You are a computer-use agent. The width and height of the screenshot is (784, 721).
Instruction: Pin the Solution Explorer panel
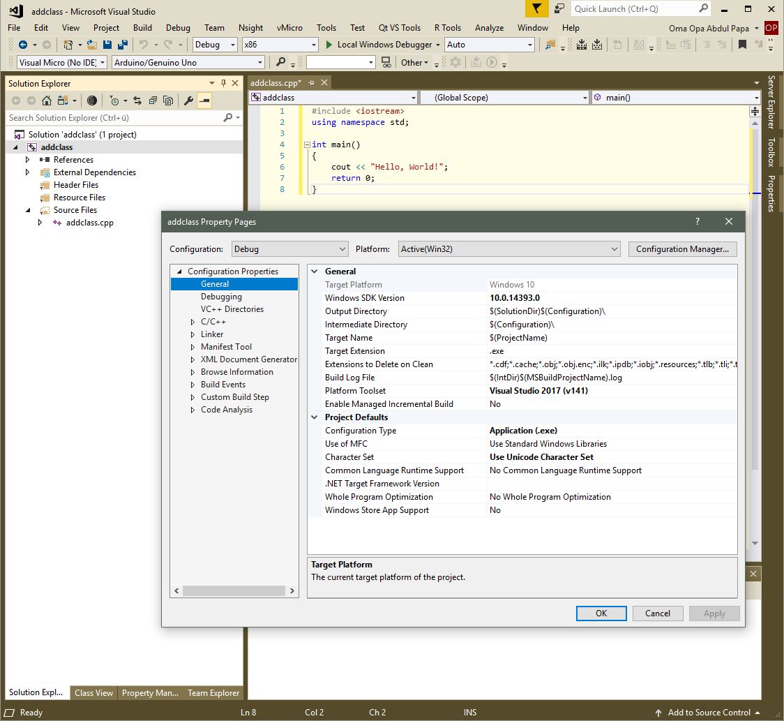(x=223, y=83)
